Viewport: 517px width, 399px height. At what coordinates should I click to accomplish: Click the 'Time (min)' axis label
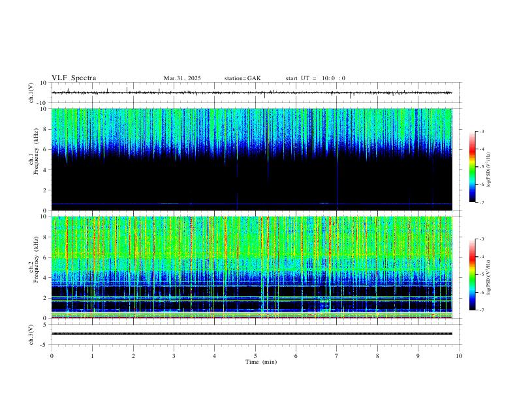(x=261, y=362)
